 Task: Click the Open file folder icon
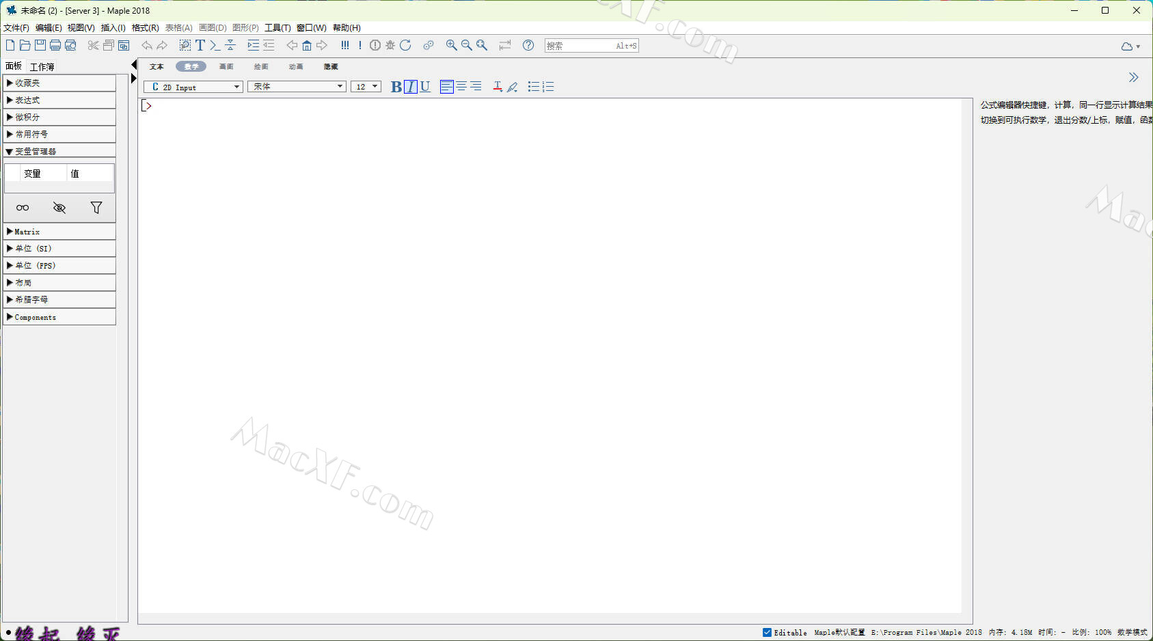pyautogui.click(x=25, y=45)
